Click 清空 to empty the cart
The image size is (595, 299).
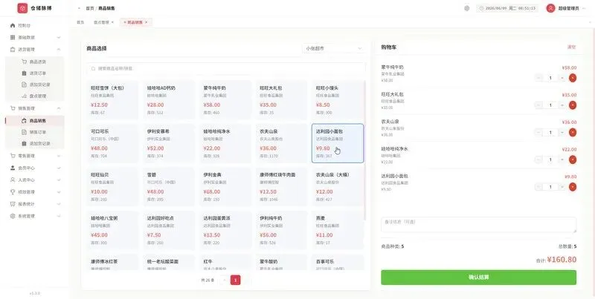pyautogui.click(x=571, y=47)
